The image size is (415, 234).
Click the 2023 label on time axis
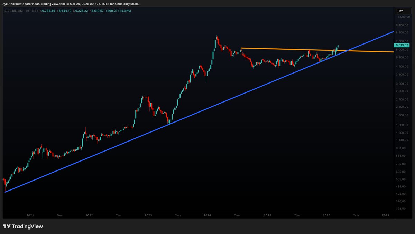[x=148, y=215]
